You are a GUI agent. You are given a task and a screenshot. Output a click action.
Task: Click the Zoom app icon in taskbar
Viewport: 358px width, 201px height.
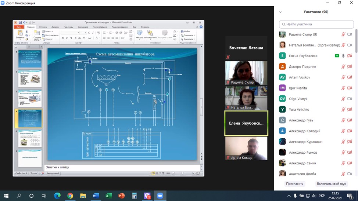160,196
